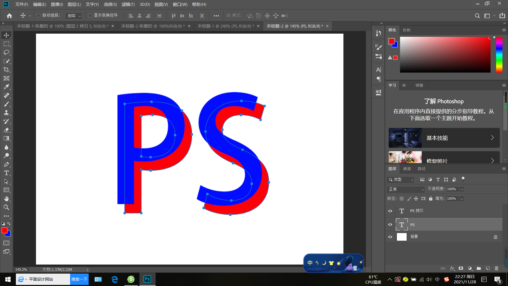Enable the auto-select checkbox
This screenshot has width=508, height=286.
coord(38,16)
